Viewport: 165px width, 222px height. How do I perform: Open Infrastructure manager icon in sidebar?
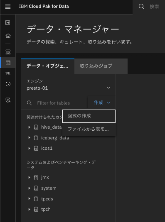point(8,52)
